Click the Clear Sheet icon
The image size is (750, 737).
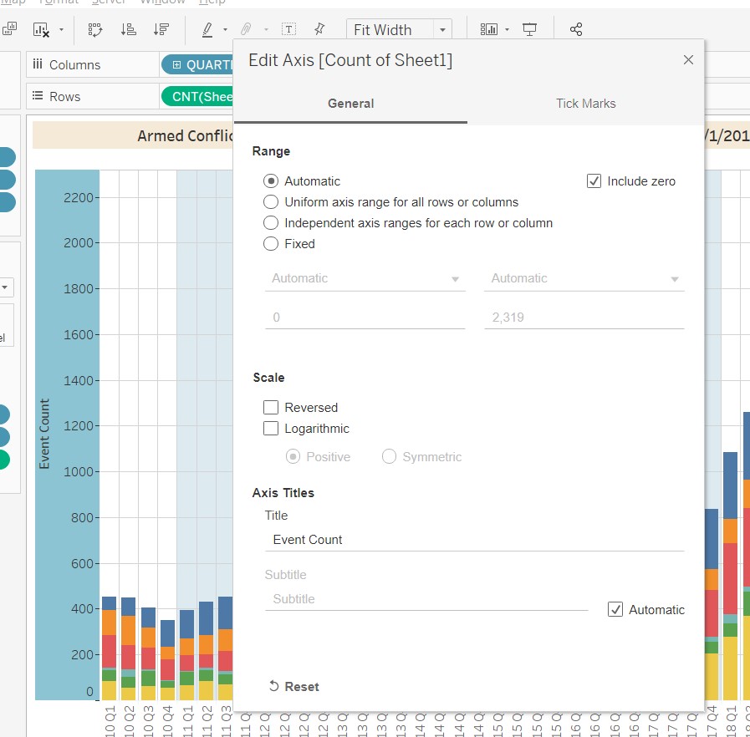[x=41, y=29]
